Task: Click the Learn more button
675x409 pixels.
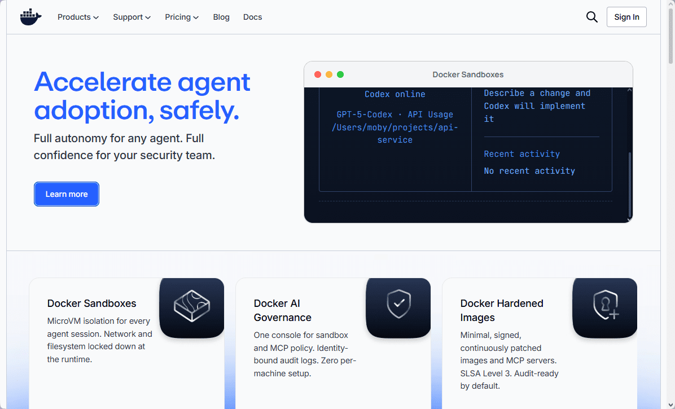Action: pyautogui.click(x=67, y=194)
